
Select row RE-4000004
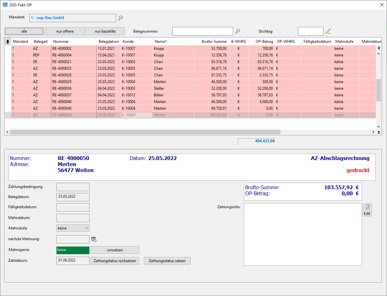pos(193,55)
